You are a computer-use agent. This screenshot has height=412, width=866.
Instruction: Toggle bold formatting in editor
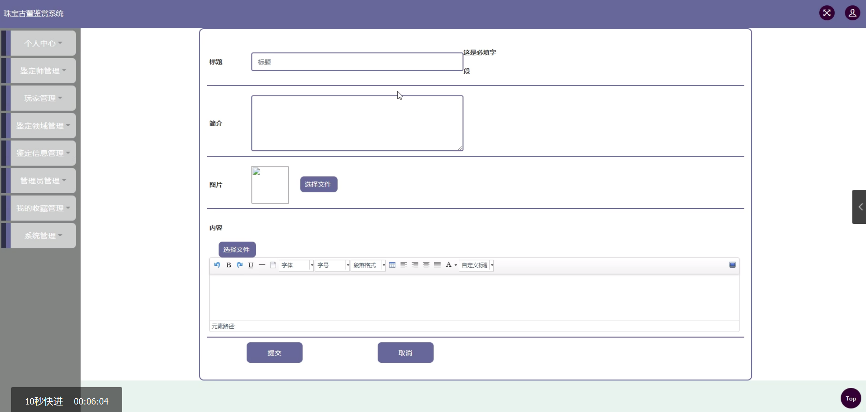[229, 265]
